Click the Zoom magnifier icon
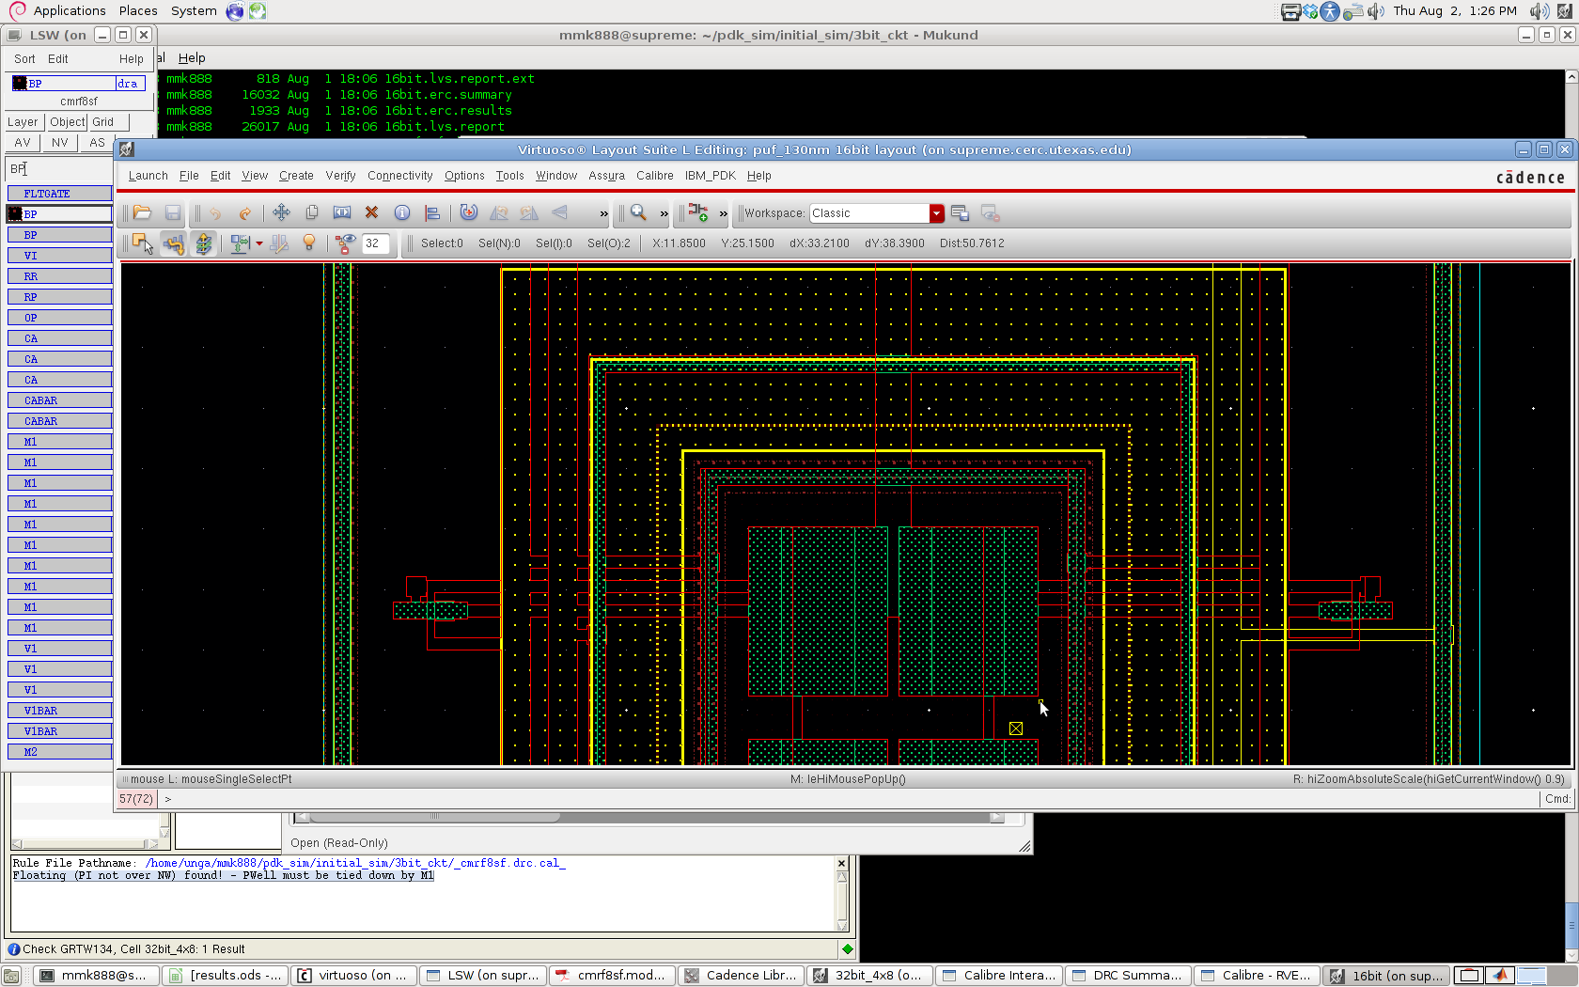This screenshot has width=1579, height=987. click(x=639, y=213)
